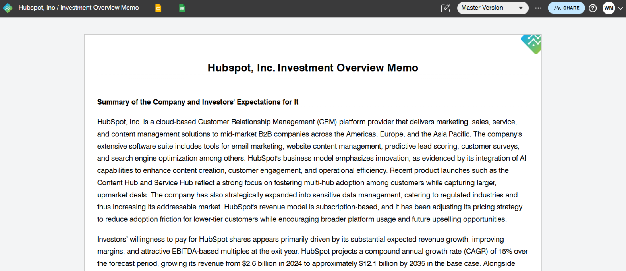Open the Master Version dropdown
Screen dimensions: 626x271
[493, 8]
